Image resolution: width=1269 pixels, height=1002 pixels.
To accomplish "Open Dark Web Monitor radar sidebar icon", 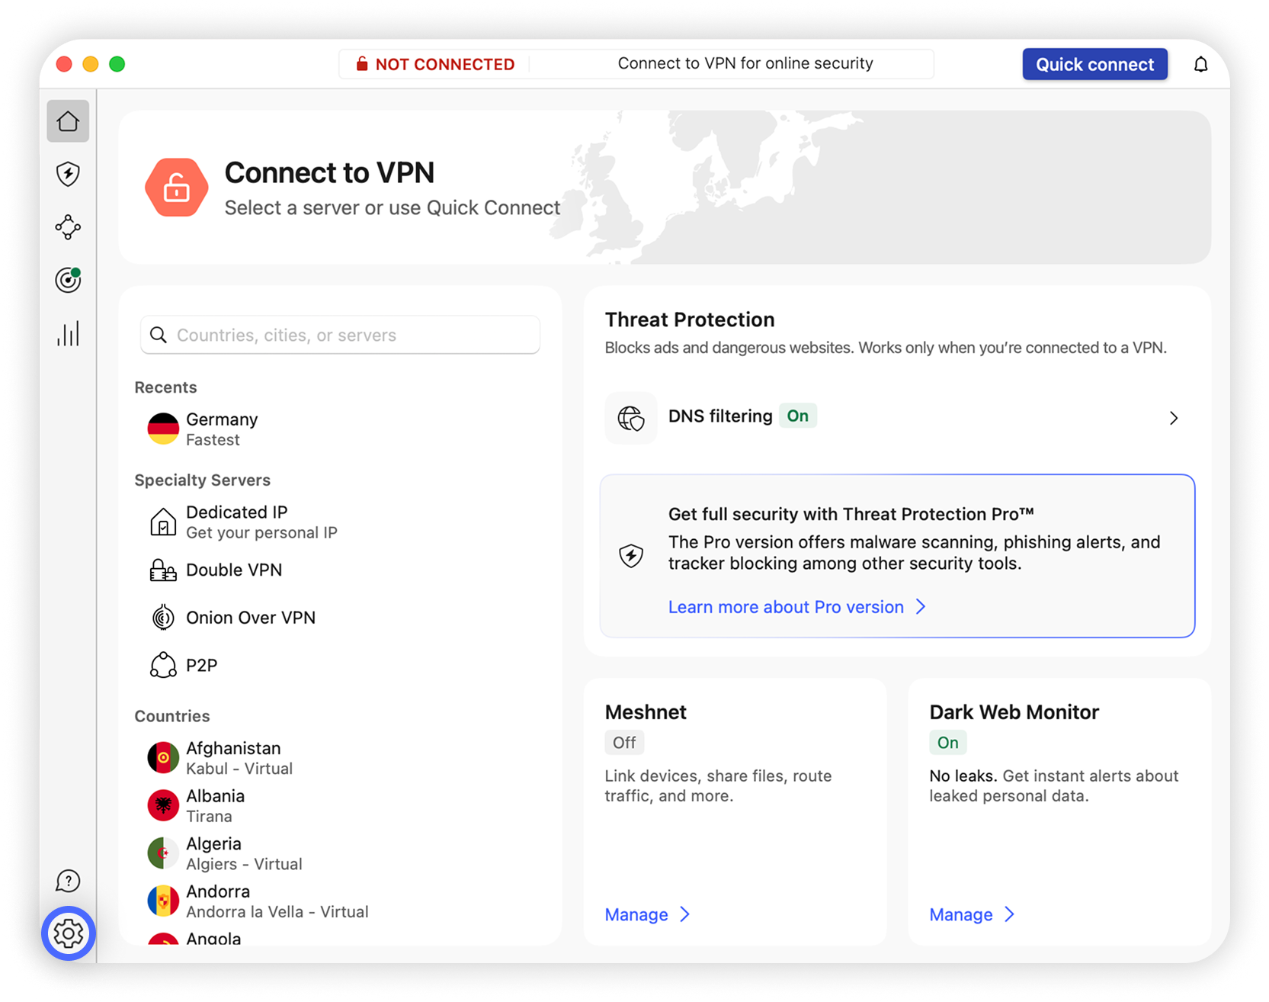I will (x=68, y=280).
